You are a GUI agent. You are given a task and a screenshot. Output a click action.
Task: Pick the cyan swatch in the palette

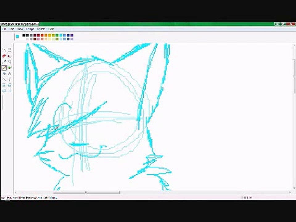point(61,35)
